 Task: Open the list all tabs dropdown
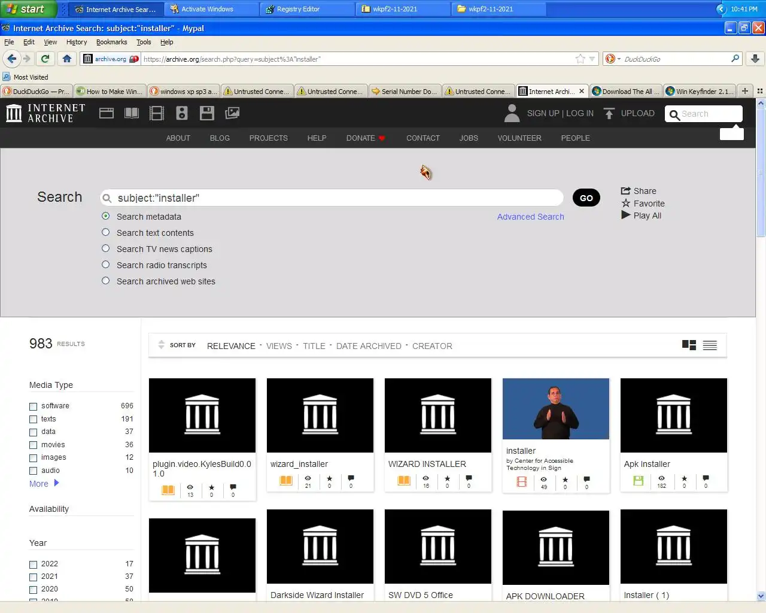pyautogui.click(x=759, y=91)
